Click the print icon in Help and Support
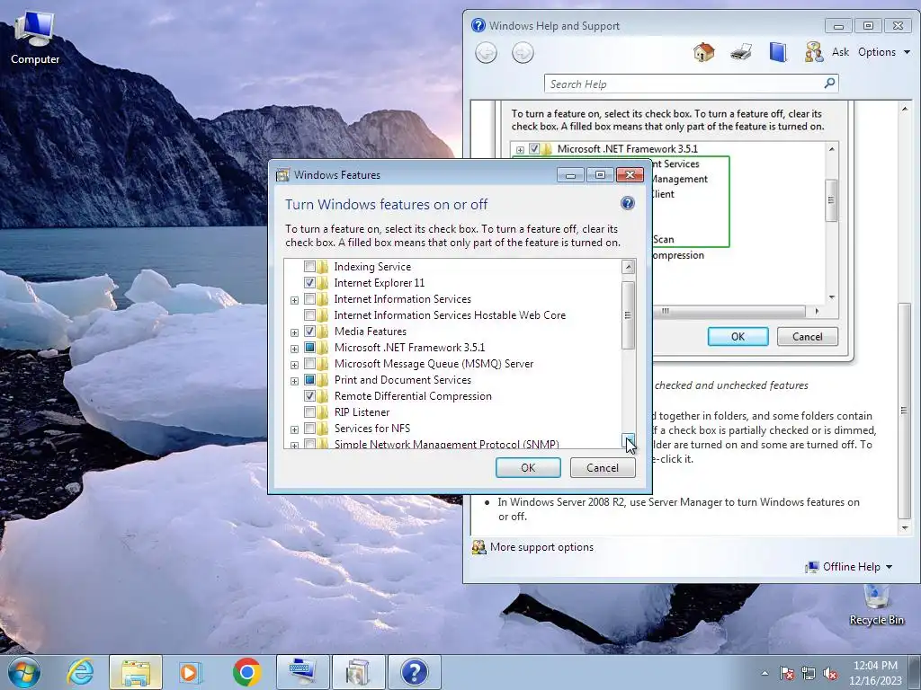This screenshot has width=921, height=690. point(741,52)
